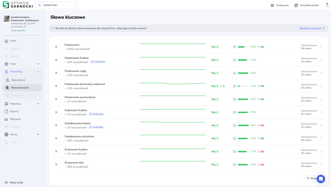The image size is (331, 187).
Task: Collapse the Monitoring sidebar section
Action: click(x=38, y=72)
